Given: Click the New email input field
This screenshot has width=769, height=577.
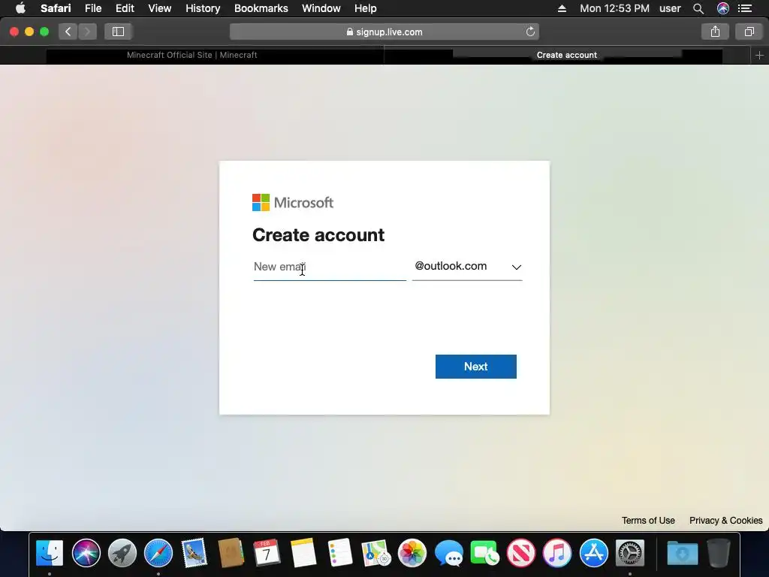Looking at the screenshot, I should coord(330,267).
